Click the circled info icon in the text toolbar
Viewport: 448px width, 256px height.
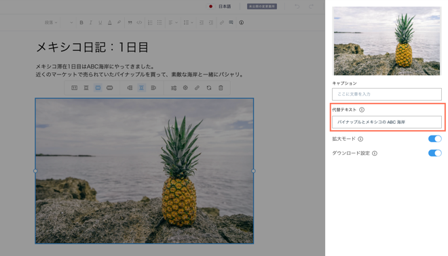tap(242, 22)
